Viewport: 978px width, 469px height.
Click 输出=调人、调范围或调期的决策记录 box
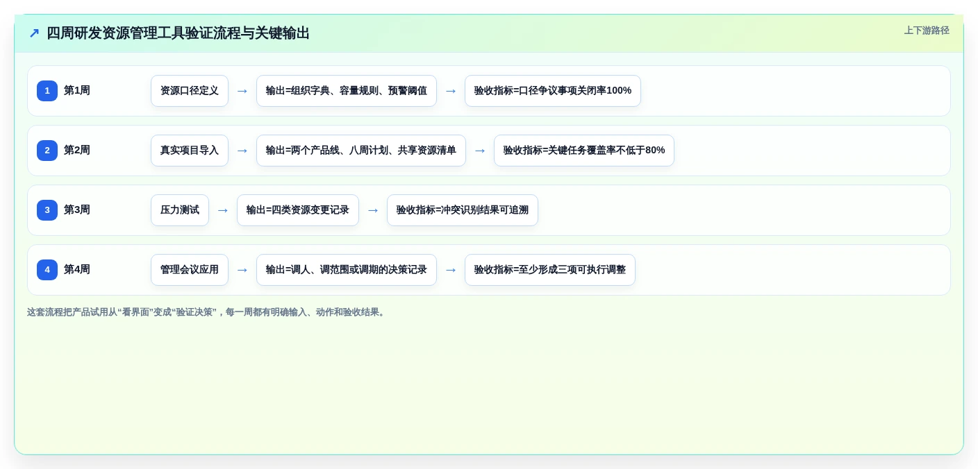[347, 270]
